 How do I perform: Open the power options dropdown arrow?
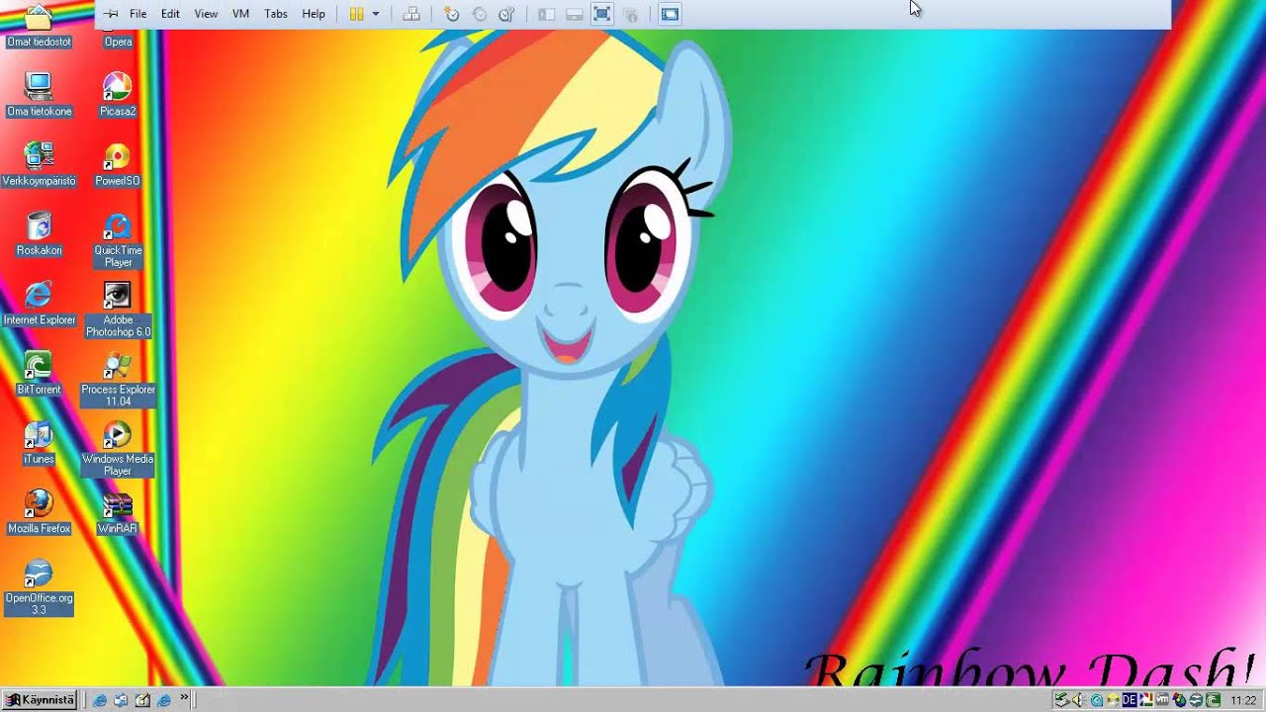click(x=376, y=14)
